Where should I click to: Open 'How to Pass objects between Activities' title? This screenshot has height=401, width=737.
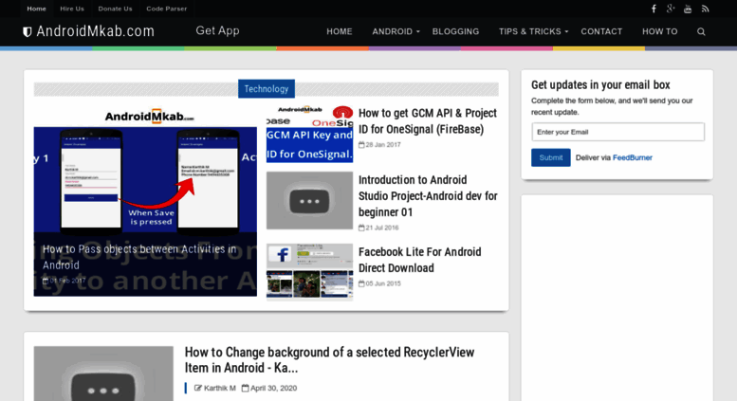coord(139,257)
